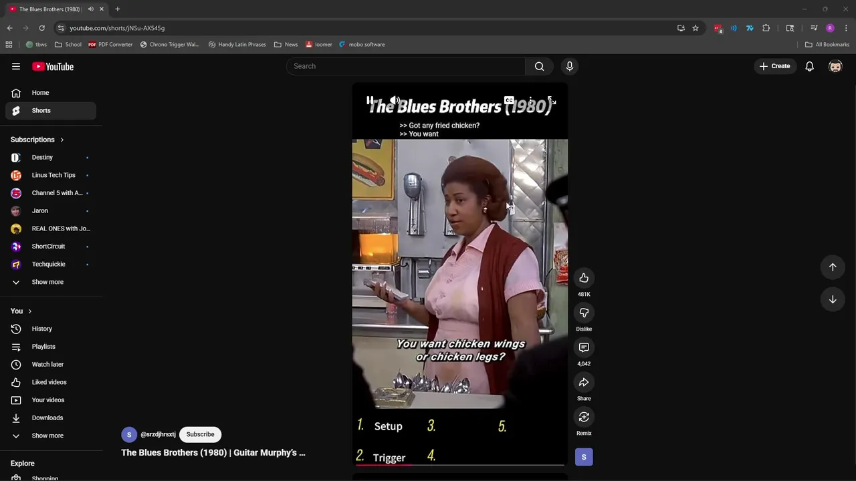Screen dimensions: 856x481
Task: Remix this Short
Action: point(584,417)
